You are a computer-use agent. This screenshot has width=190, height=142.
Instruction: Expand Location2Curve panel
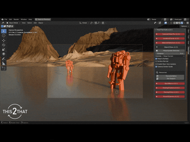click(x=170, y=39)
